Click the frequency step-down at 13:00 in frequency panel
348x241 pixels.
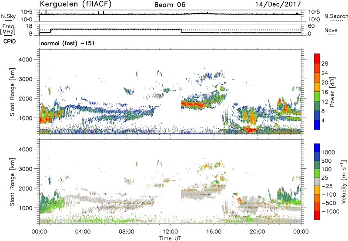[181, 31]
